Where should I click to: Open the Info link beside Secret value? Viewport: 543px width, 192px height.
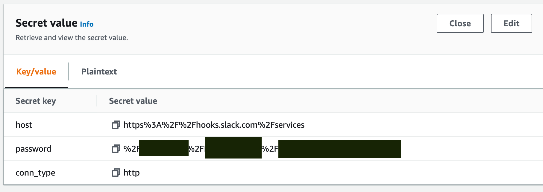[87, 24]
